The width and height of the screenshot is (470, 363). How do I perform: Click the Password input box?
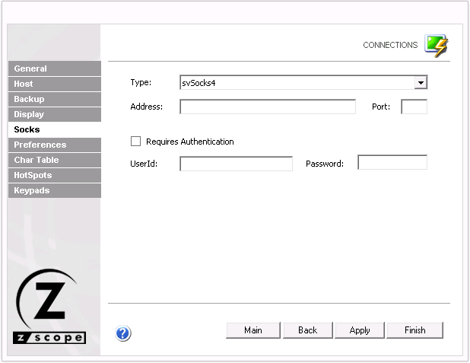392,162
